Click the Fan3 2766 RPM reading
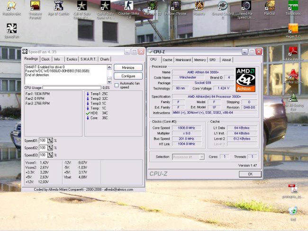308x231 pixels. coord(37,104)
